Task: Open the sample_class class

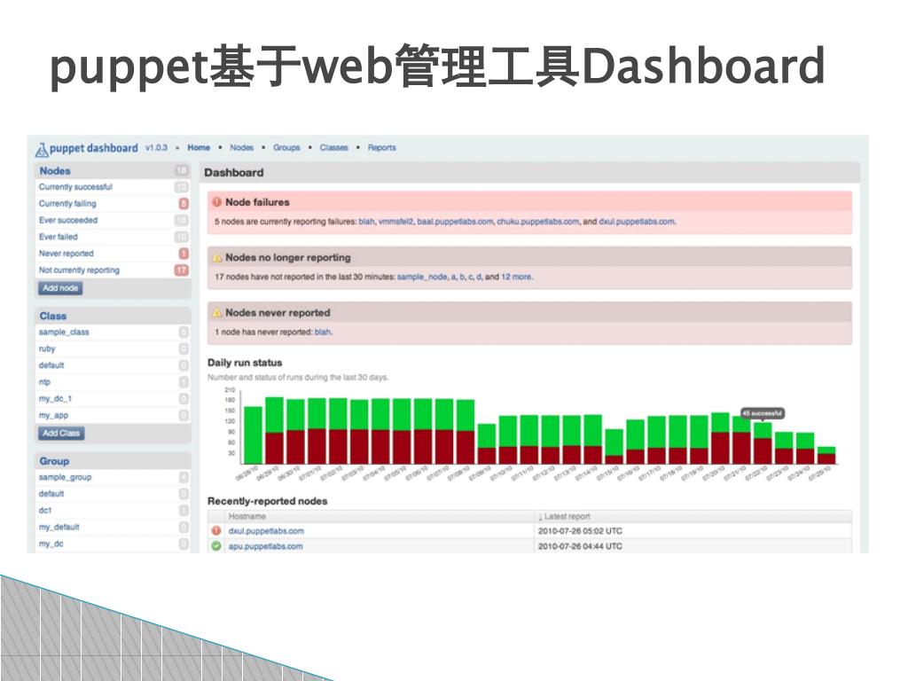Action: [64, 333]
